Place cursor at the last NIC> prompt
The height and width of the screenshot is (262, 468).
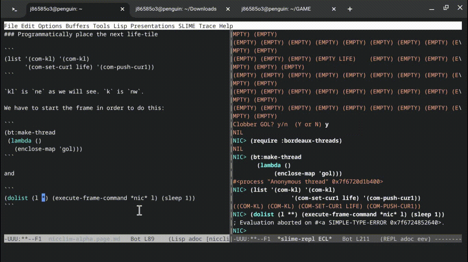point(249,231)
